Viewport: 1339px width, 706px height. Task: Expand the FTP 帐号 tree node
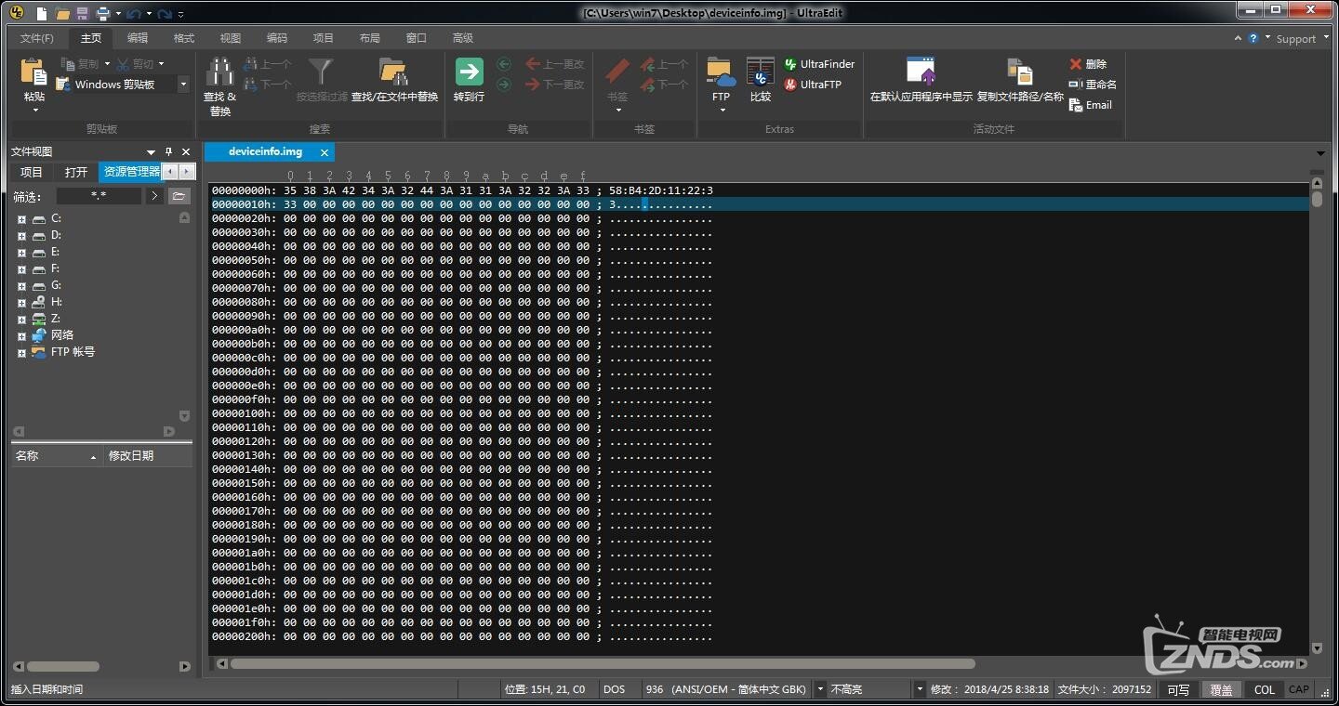[x=21, y=353]
